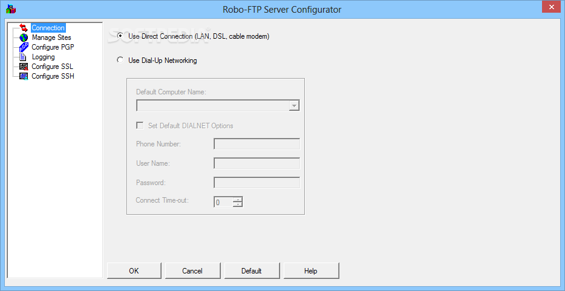Restore settings with Default button
Image resolution: width=565 pixels, height=291 pixels.
pyautogui.click(x=252, y=271)
